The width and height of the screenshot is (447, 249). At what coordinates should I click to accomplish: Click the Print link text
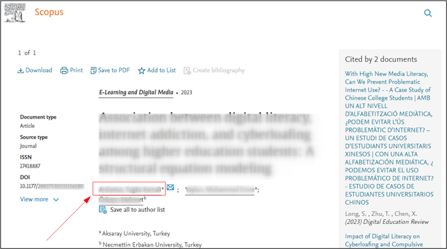click(76, 71)
